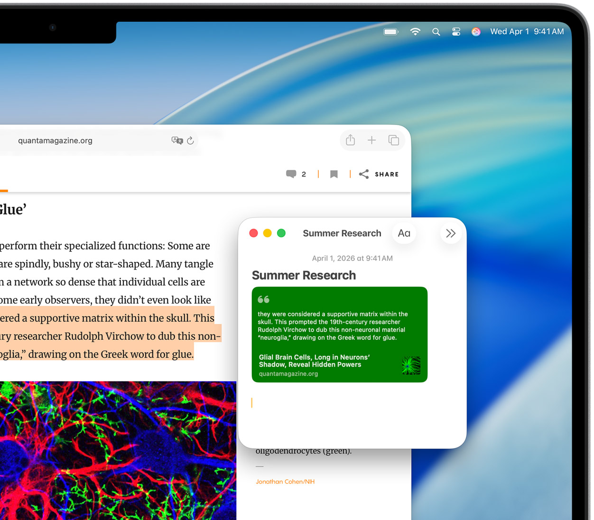Open a new tab with plus icon
Screen dimensions: 594x520
371,140
